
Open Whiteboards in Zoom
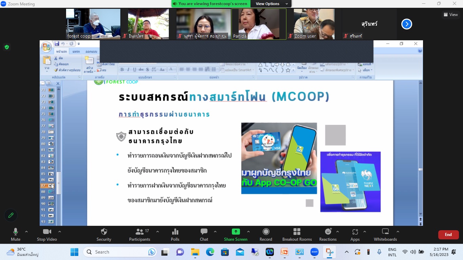coord(385,235)
